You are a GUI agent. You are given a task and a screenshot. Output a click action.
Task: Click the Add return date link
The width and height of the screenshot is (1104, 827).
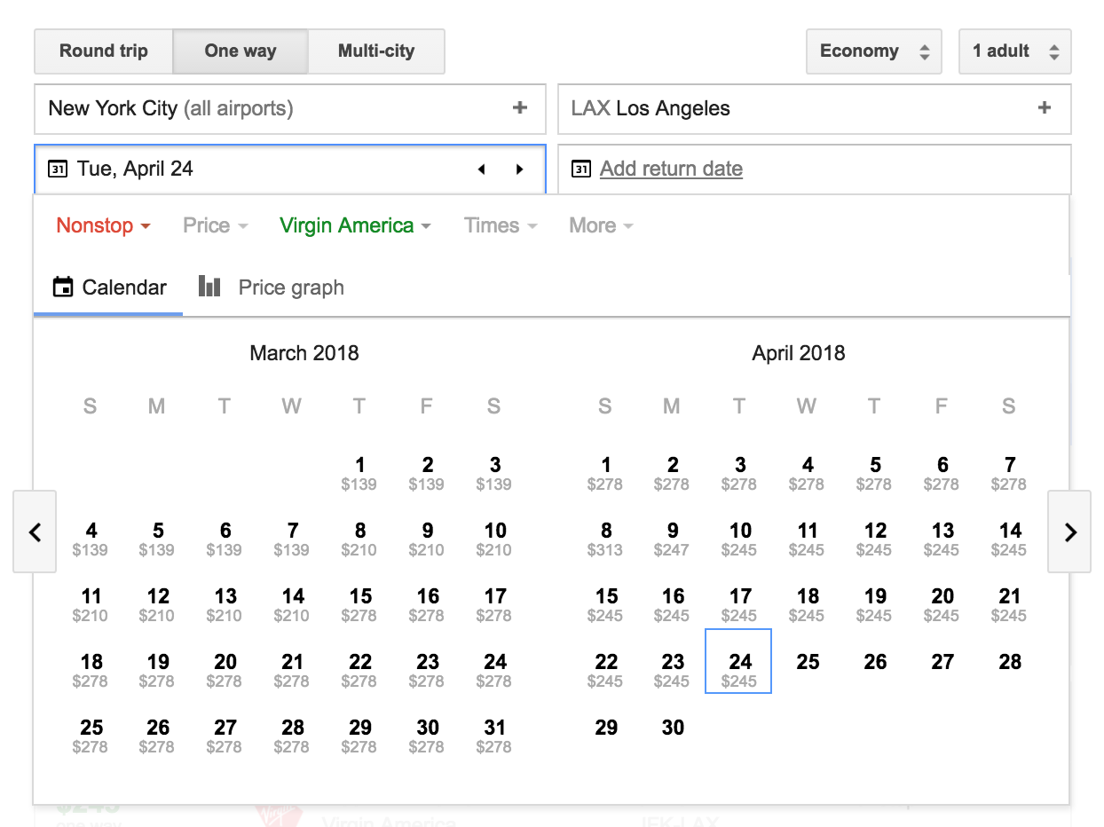click(671, 169)
